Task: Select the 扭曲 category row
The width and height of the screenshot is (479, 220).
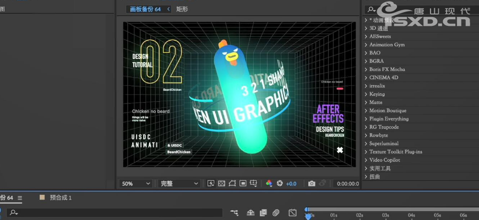Action: tap(420, 177)
